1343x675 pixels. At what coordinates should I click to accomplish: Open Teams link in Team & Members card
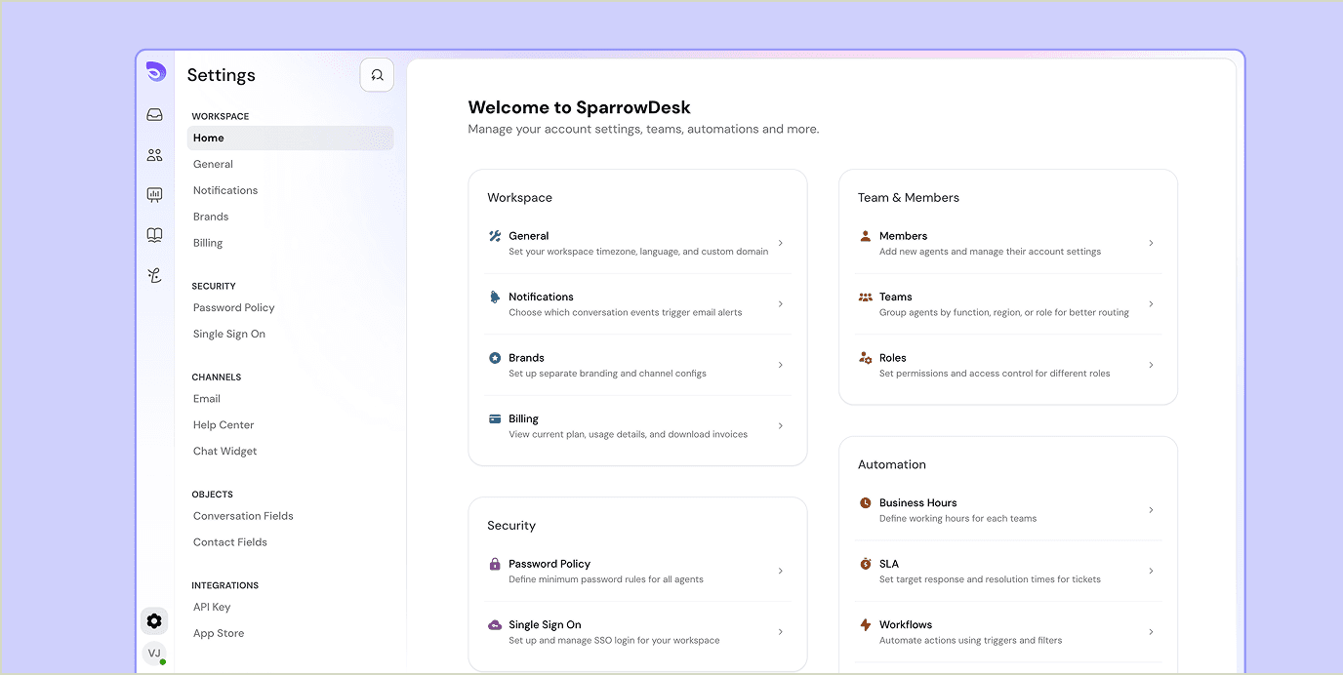click(x=895, y=297)
